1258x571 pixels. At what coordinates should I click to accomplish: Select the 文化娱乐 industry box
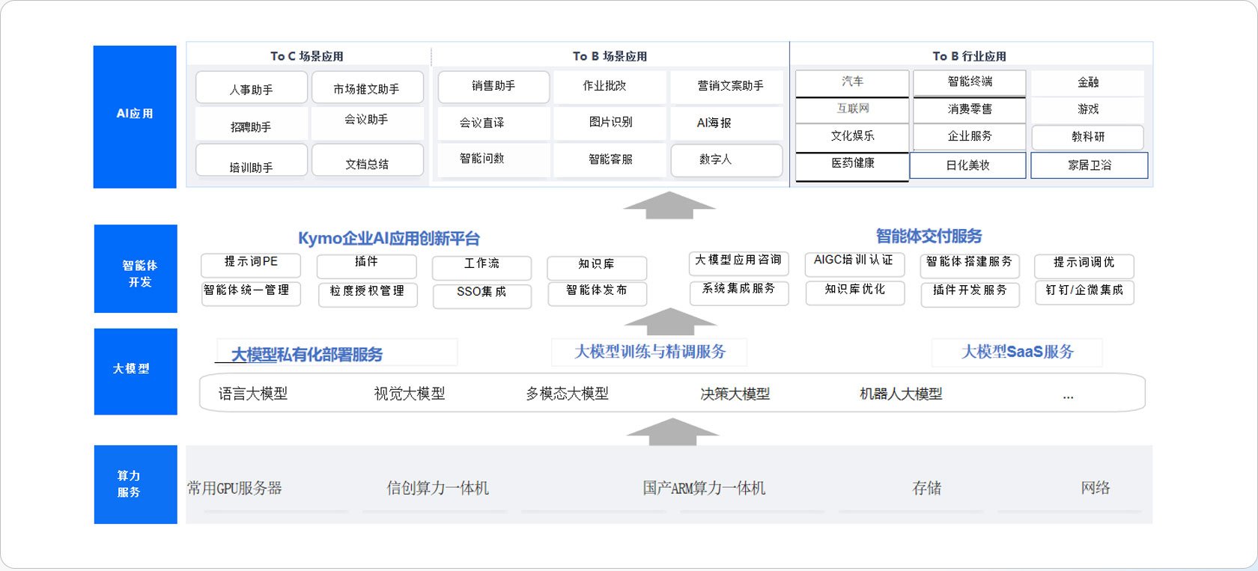click(852, 137)
